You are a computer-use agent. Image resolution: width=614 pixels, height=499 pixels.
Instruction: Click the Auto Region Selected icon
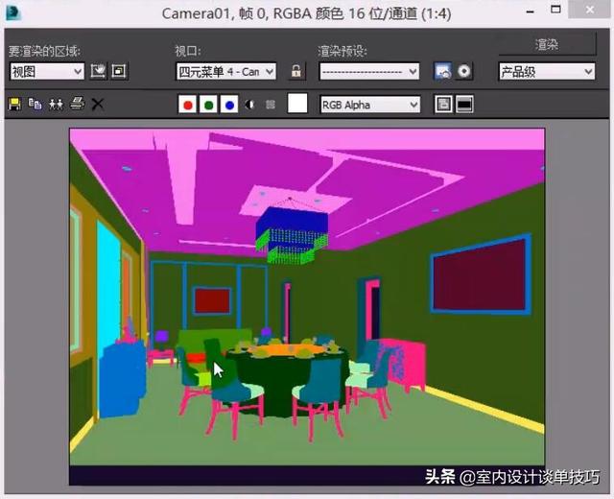(x=119, y=71)
